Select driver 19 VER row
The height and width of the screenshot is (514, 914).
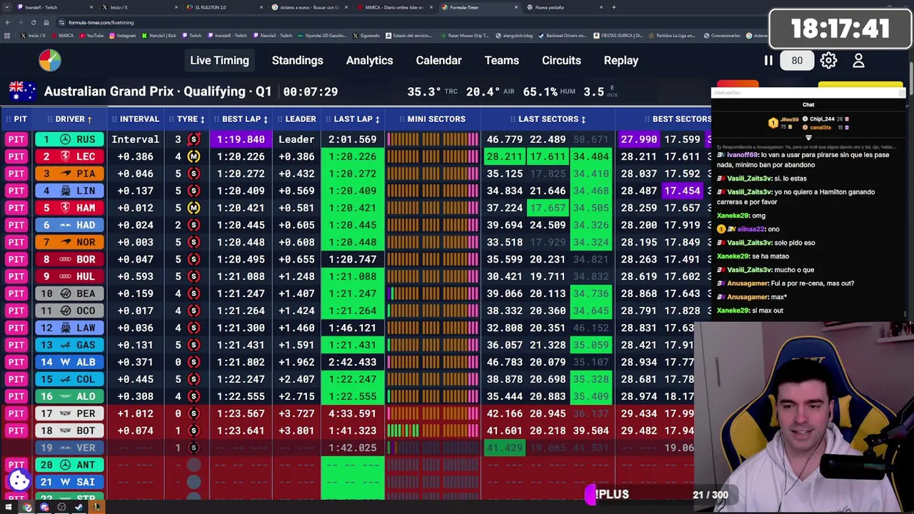click(x=70, y=448)
